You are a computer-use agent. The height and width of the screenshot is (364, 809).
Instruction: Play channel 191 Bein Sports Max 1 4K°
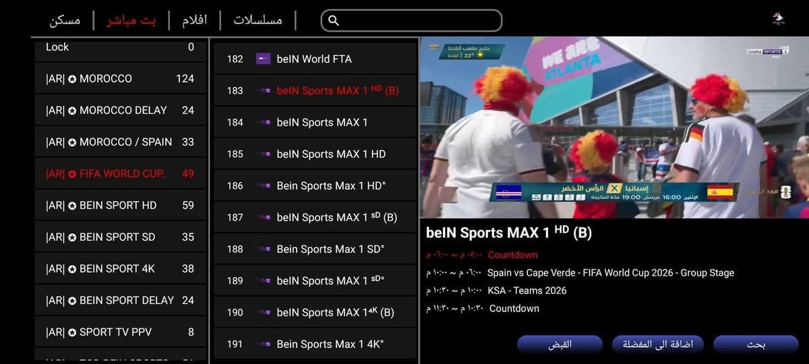click(x=315, y=344)
